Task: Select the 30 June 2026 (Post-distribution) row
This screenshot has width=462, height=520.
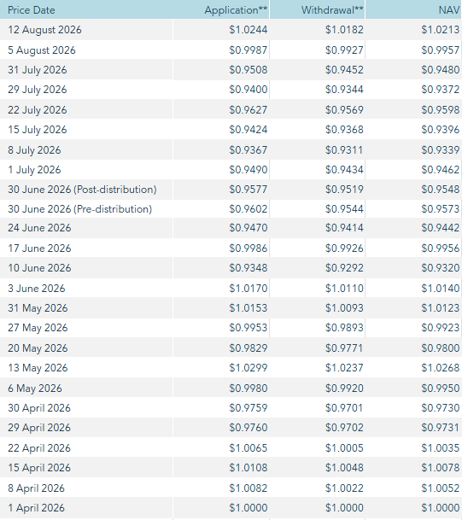Action: tap(231, 190)
